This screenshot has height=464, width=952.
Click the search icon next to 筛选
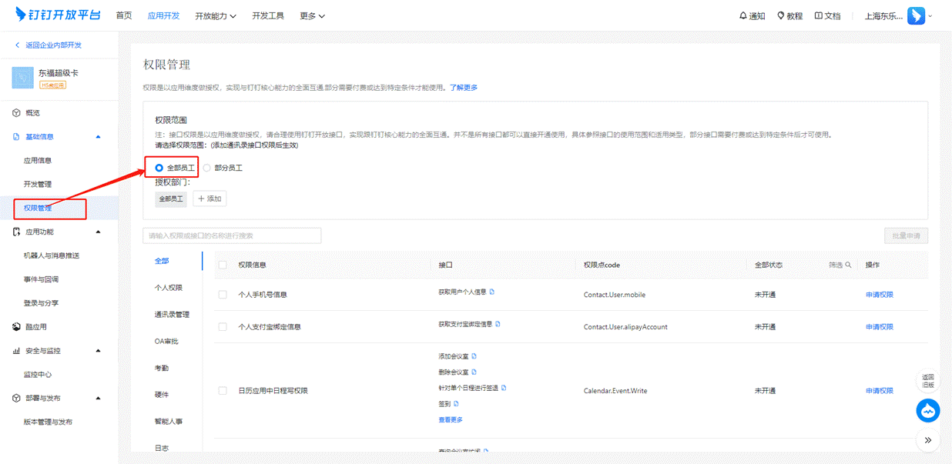848,265
